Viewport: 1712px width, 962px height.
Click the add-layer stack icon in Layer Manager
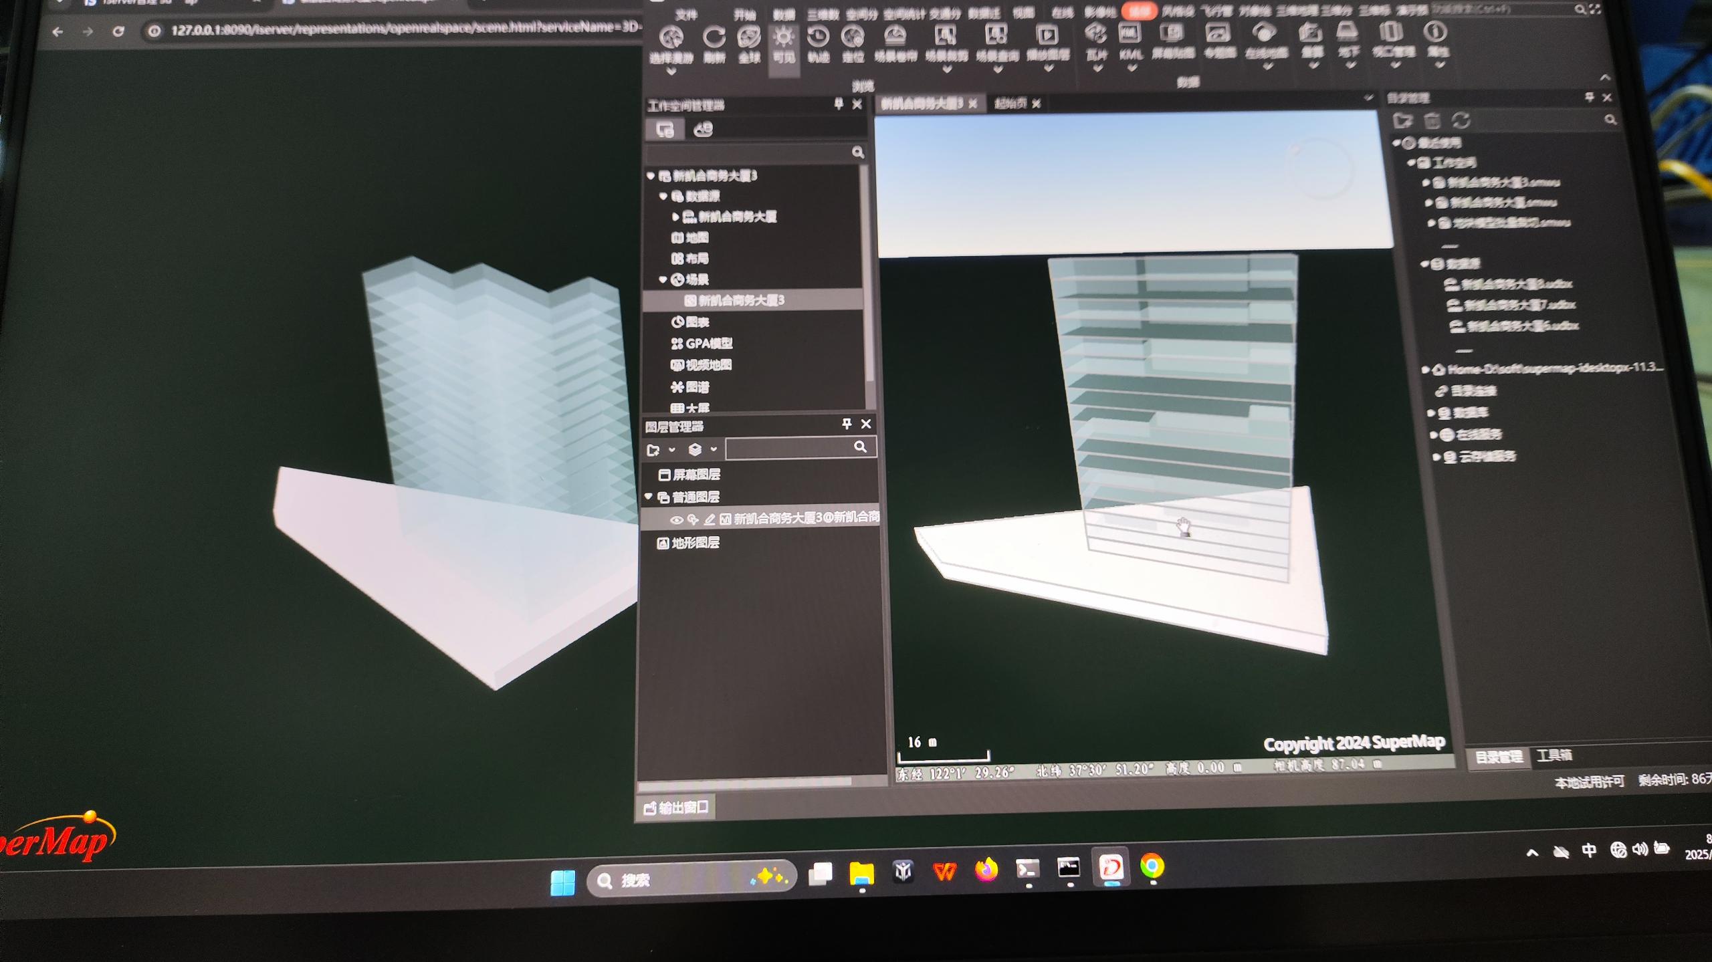(695, 450)
